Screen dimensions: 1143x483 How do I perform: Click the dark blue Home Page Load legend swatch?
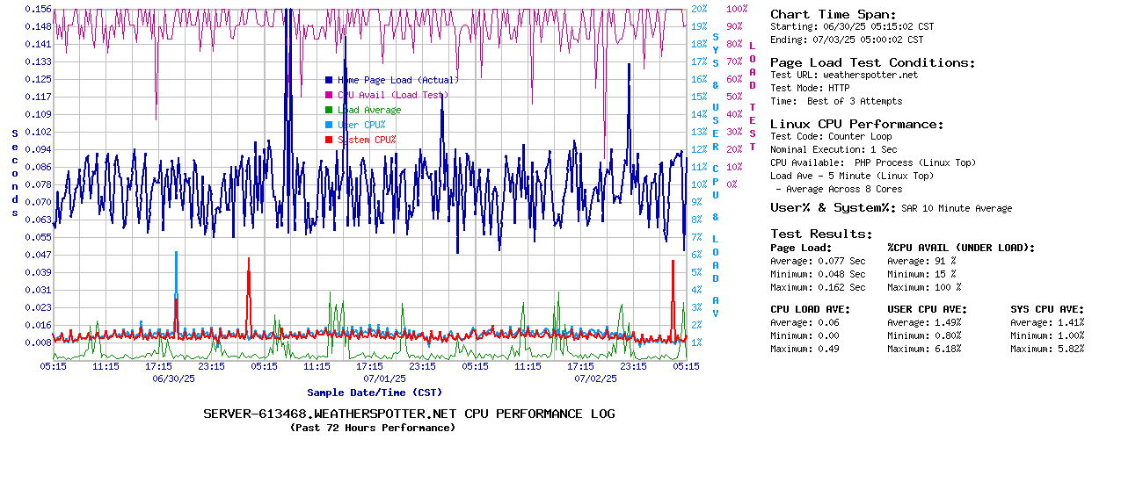click(x=329, y=80)
